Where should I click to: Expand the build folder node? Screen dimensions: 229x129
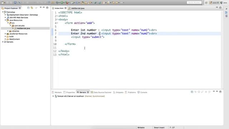pyautogui.click(x=5, y=37)
